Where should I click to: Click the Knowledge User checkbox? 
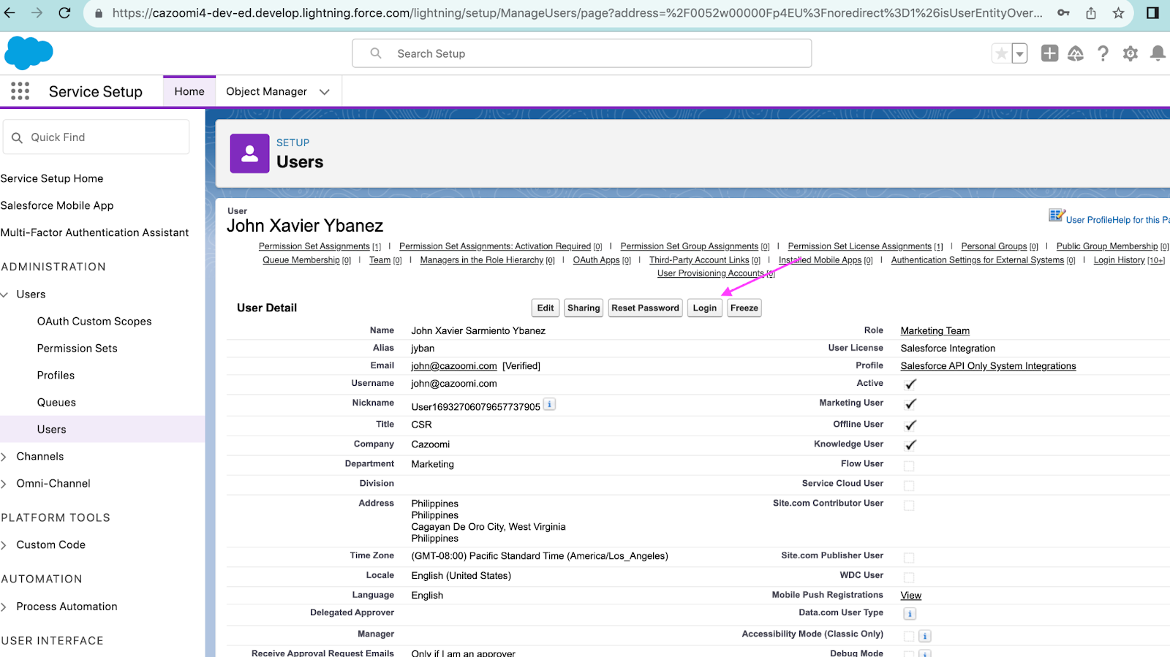[910, 445]
